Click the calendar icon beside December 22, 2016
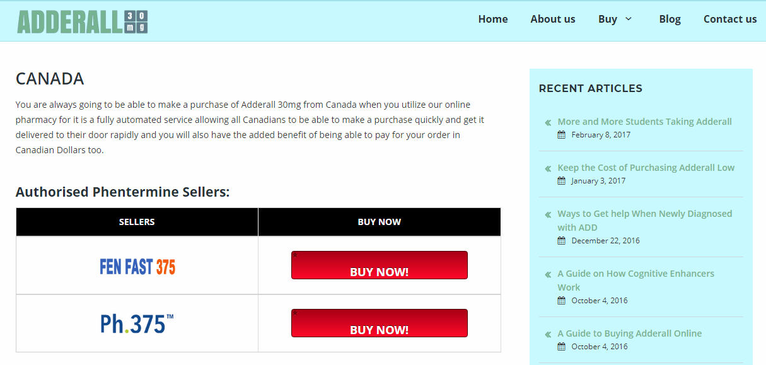766x365 pixels. [562, 240]
